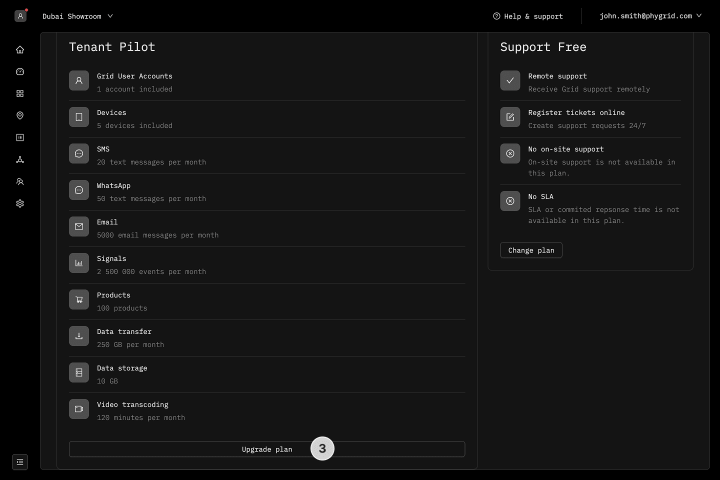Viewport: 720px width, 480px height.
Task: Click the Change plan button
Action: click(x=531, y=250)
